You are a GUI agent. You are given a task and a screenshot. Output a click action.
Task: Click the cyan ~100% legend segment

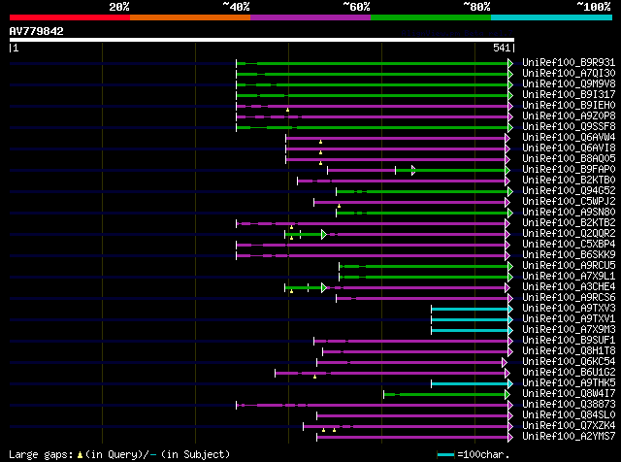point(552,17)
